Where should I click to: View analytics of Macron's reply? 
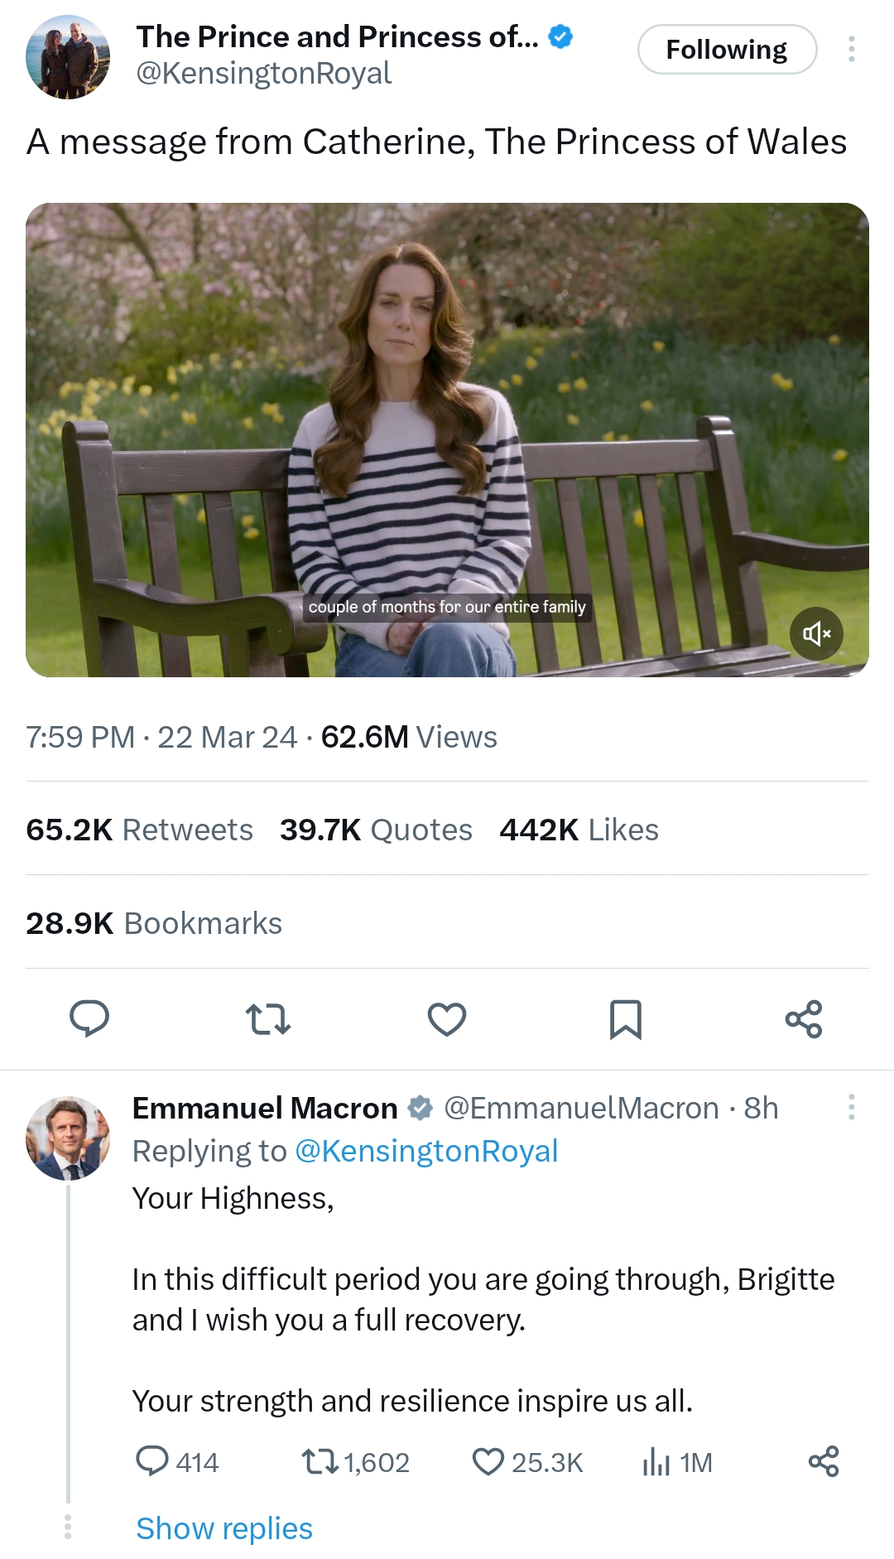(656, 1462)
